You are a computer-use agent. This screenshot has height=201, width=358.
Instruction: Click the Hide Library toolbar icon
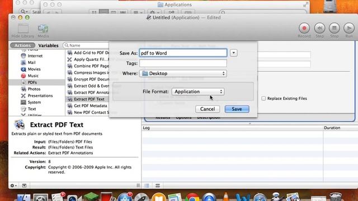(23, 28)
